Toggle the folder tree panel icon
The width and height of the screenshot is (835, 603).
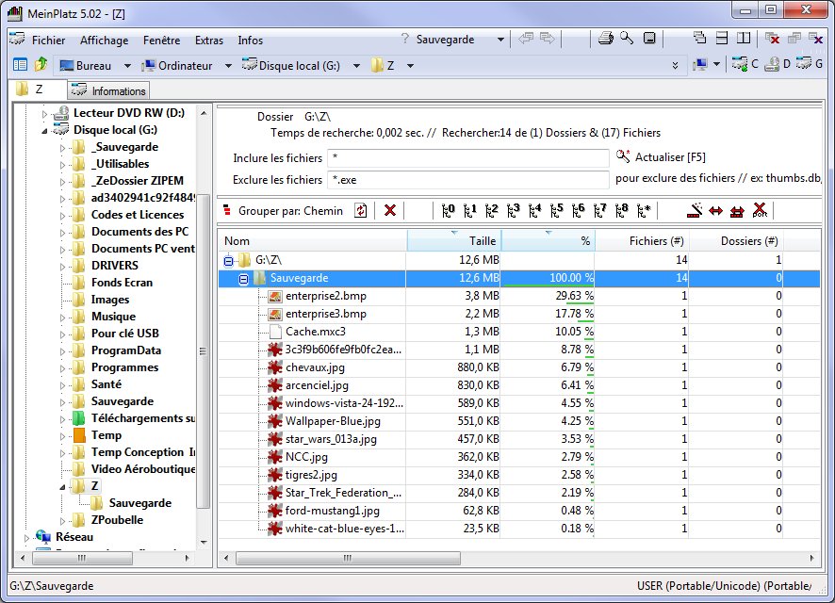click(20, 65)
